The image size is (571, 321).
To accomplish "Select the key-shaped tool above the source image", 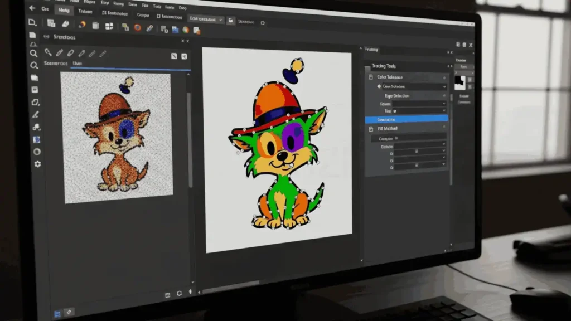I will [x=49, y=53].
